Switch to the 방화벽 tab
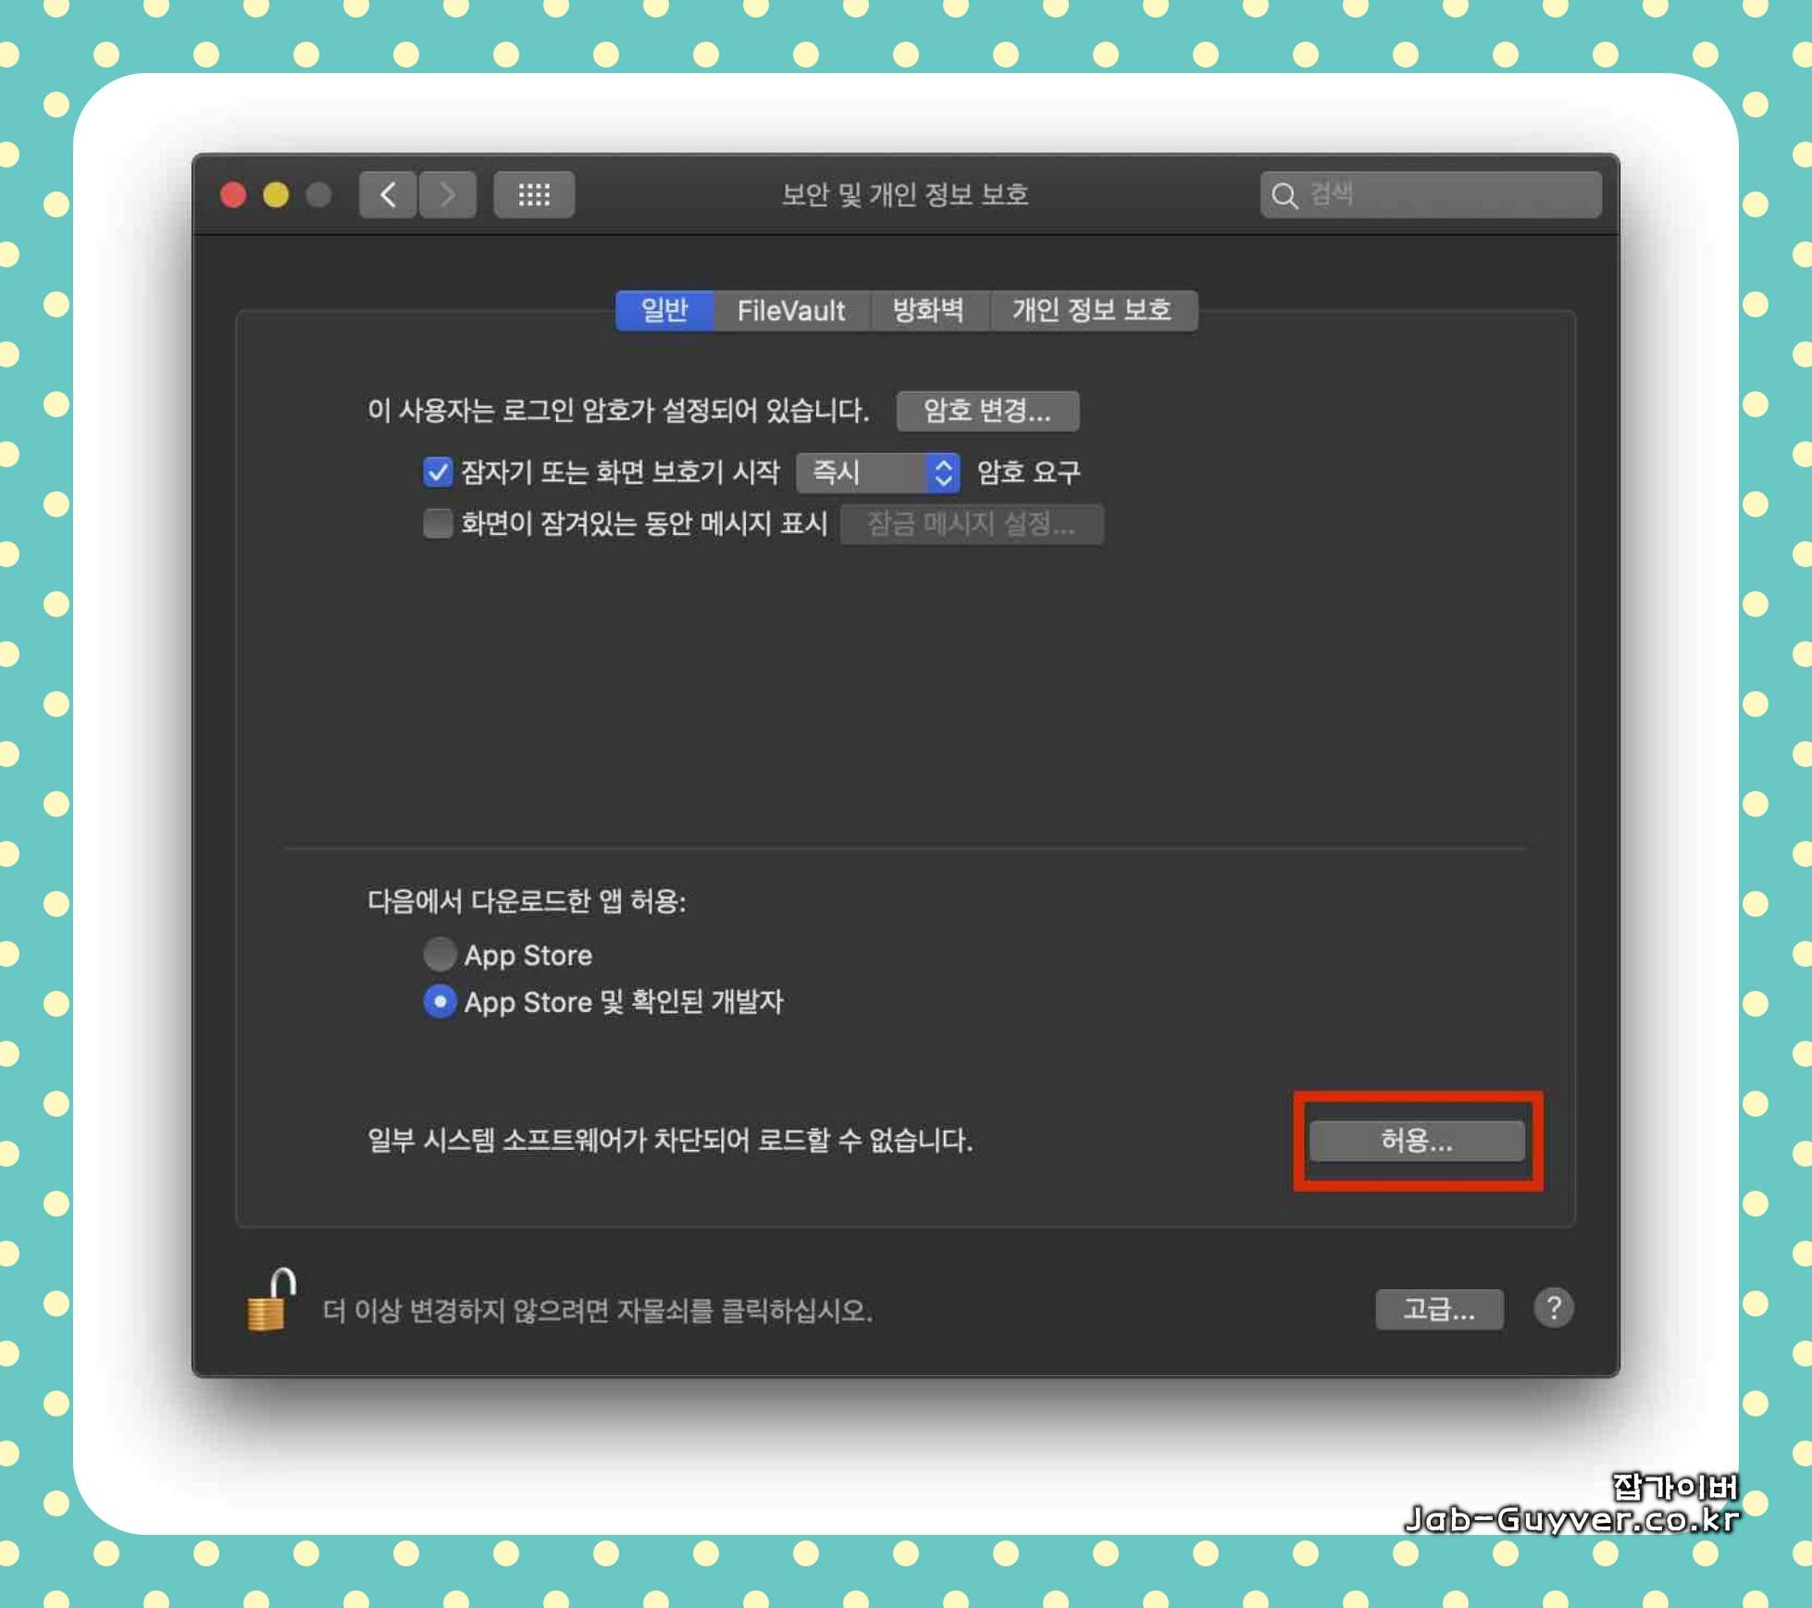The width and height of the screenshot is (1812, 1608). [x=928, y=310]
